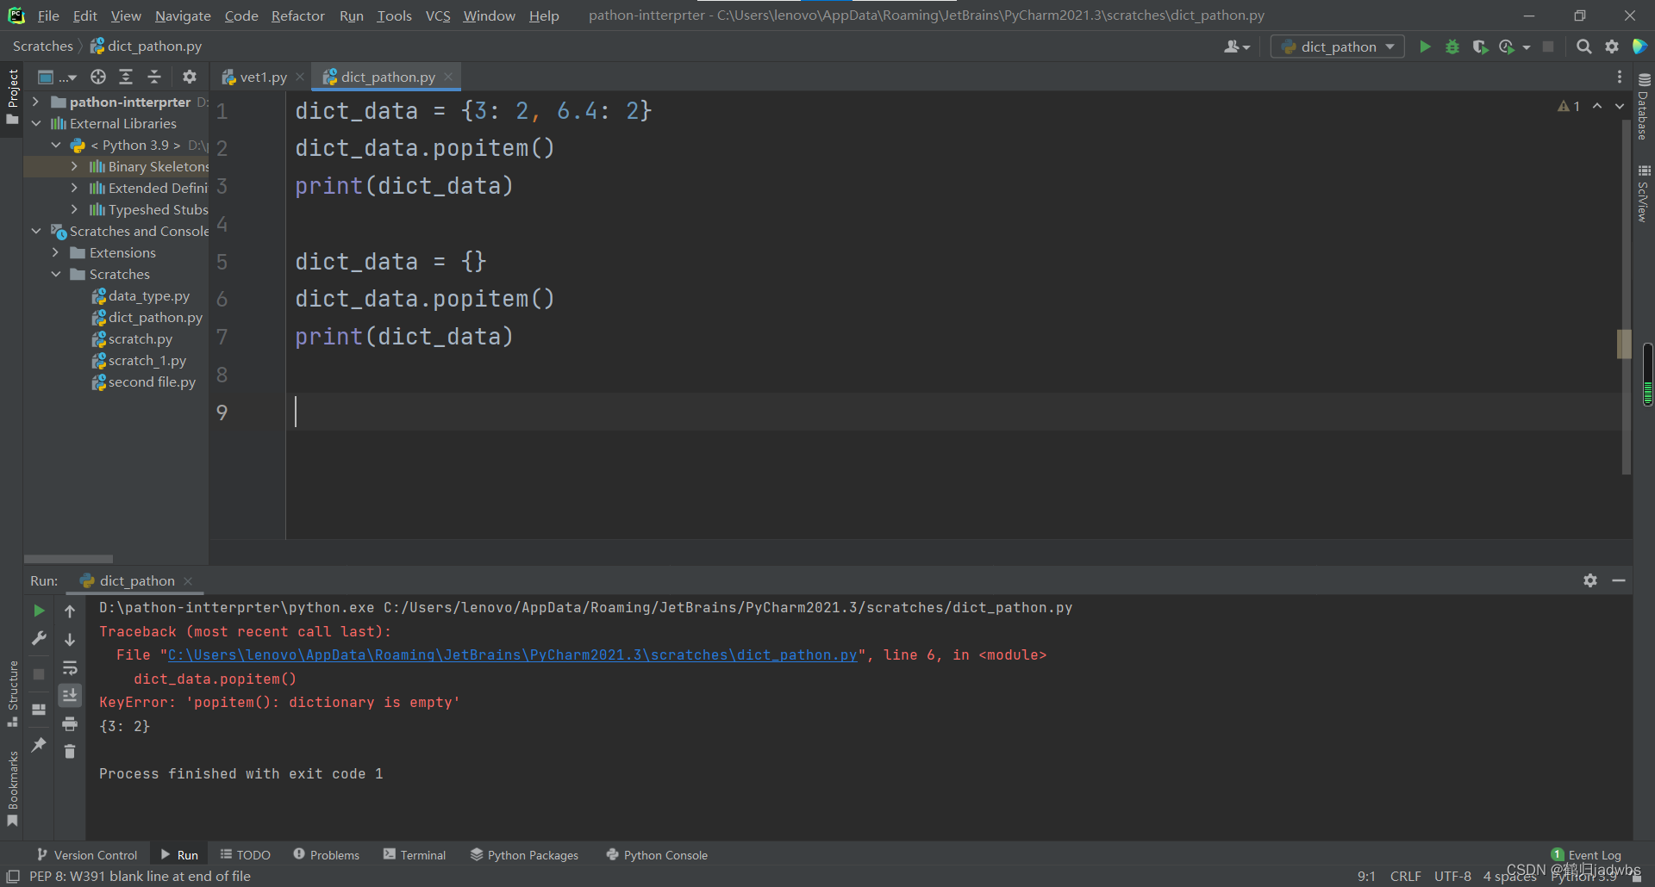Image resolution: width=1655 pixels, height=887 pixels.
Task: Open editor tabs more options menu
Action: point(1620,77)
